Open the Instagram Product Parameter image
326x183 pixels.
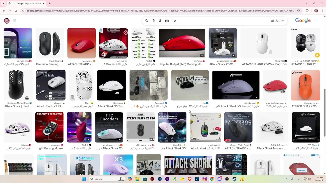pos(49,127)
